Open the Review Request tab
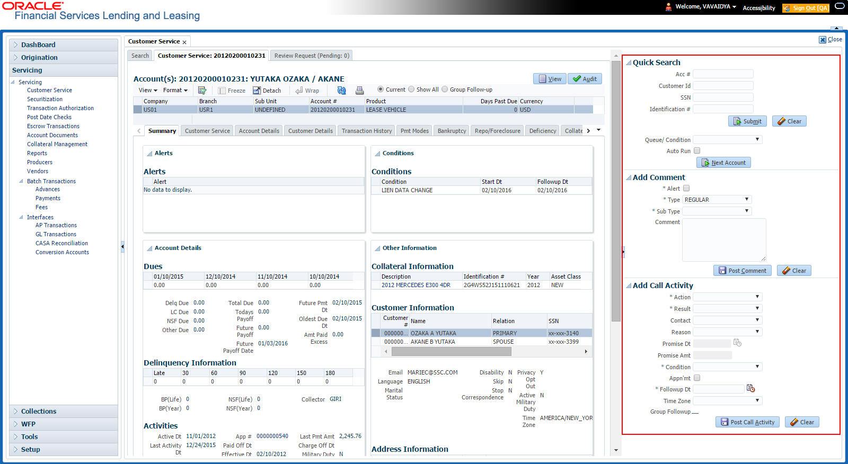The image size is (848, 464). (x=311, y=56)
